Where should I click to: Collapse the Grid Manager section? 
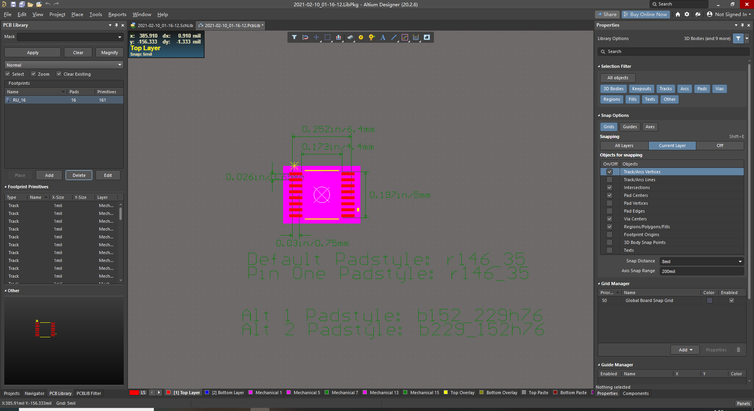point(599,284)
